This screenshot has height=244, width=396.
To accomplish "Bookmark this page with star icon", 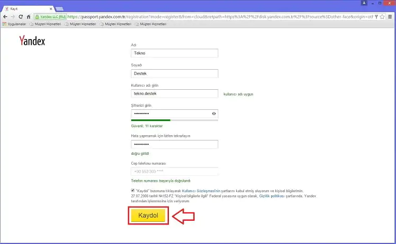I will pos(382,17).
